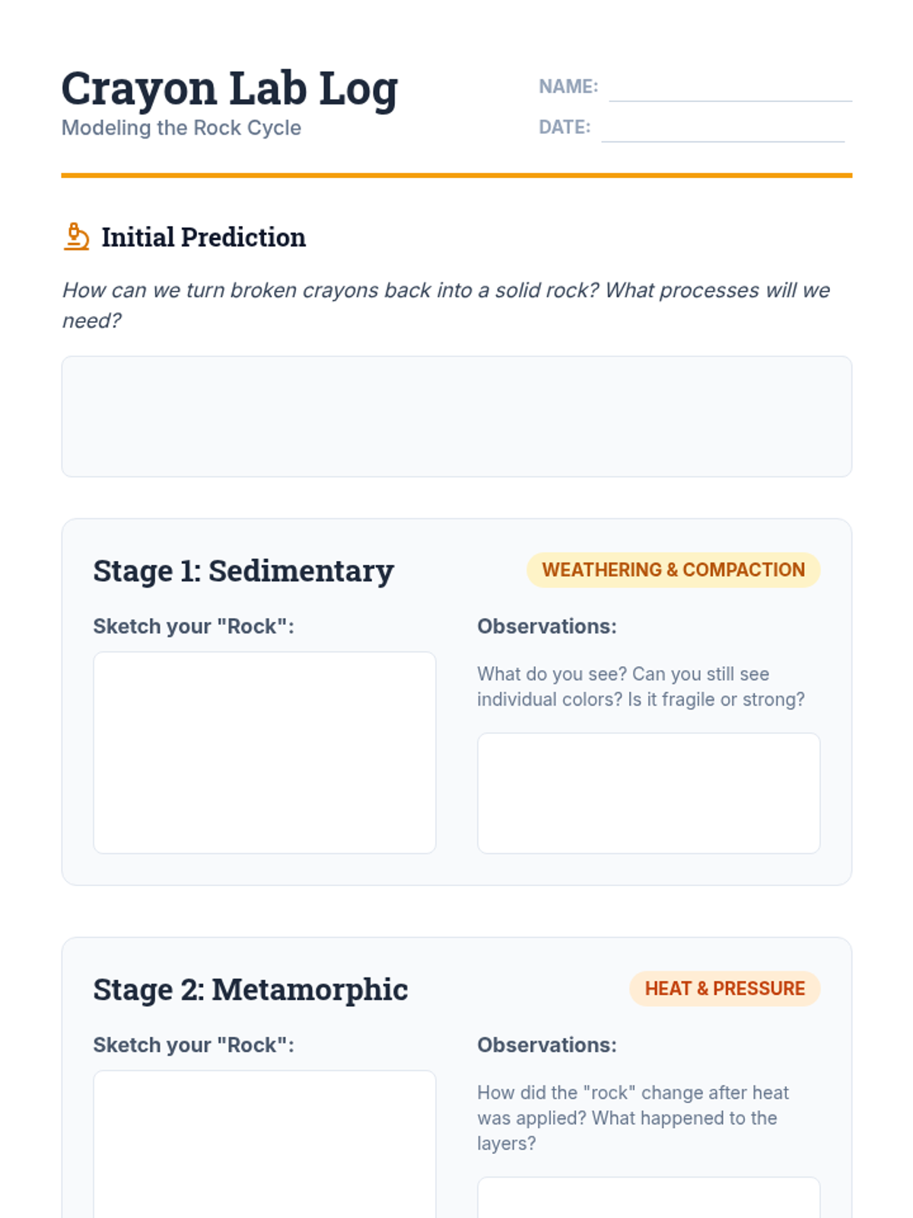Click the Modeling the Rock Cycle subtitle
This screenshot has width=913, height=1218.
pos(181,128)
